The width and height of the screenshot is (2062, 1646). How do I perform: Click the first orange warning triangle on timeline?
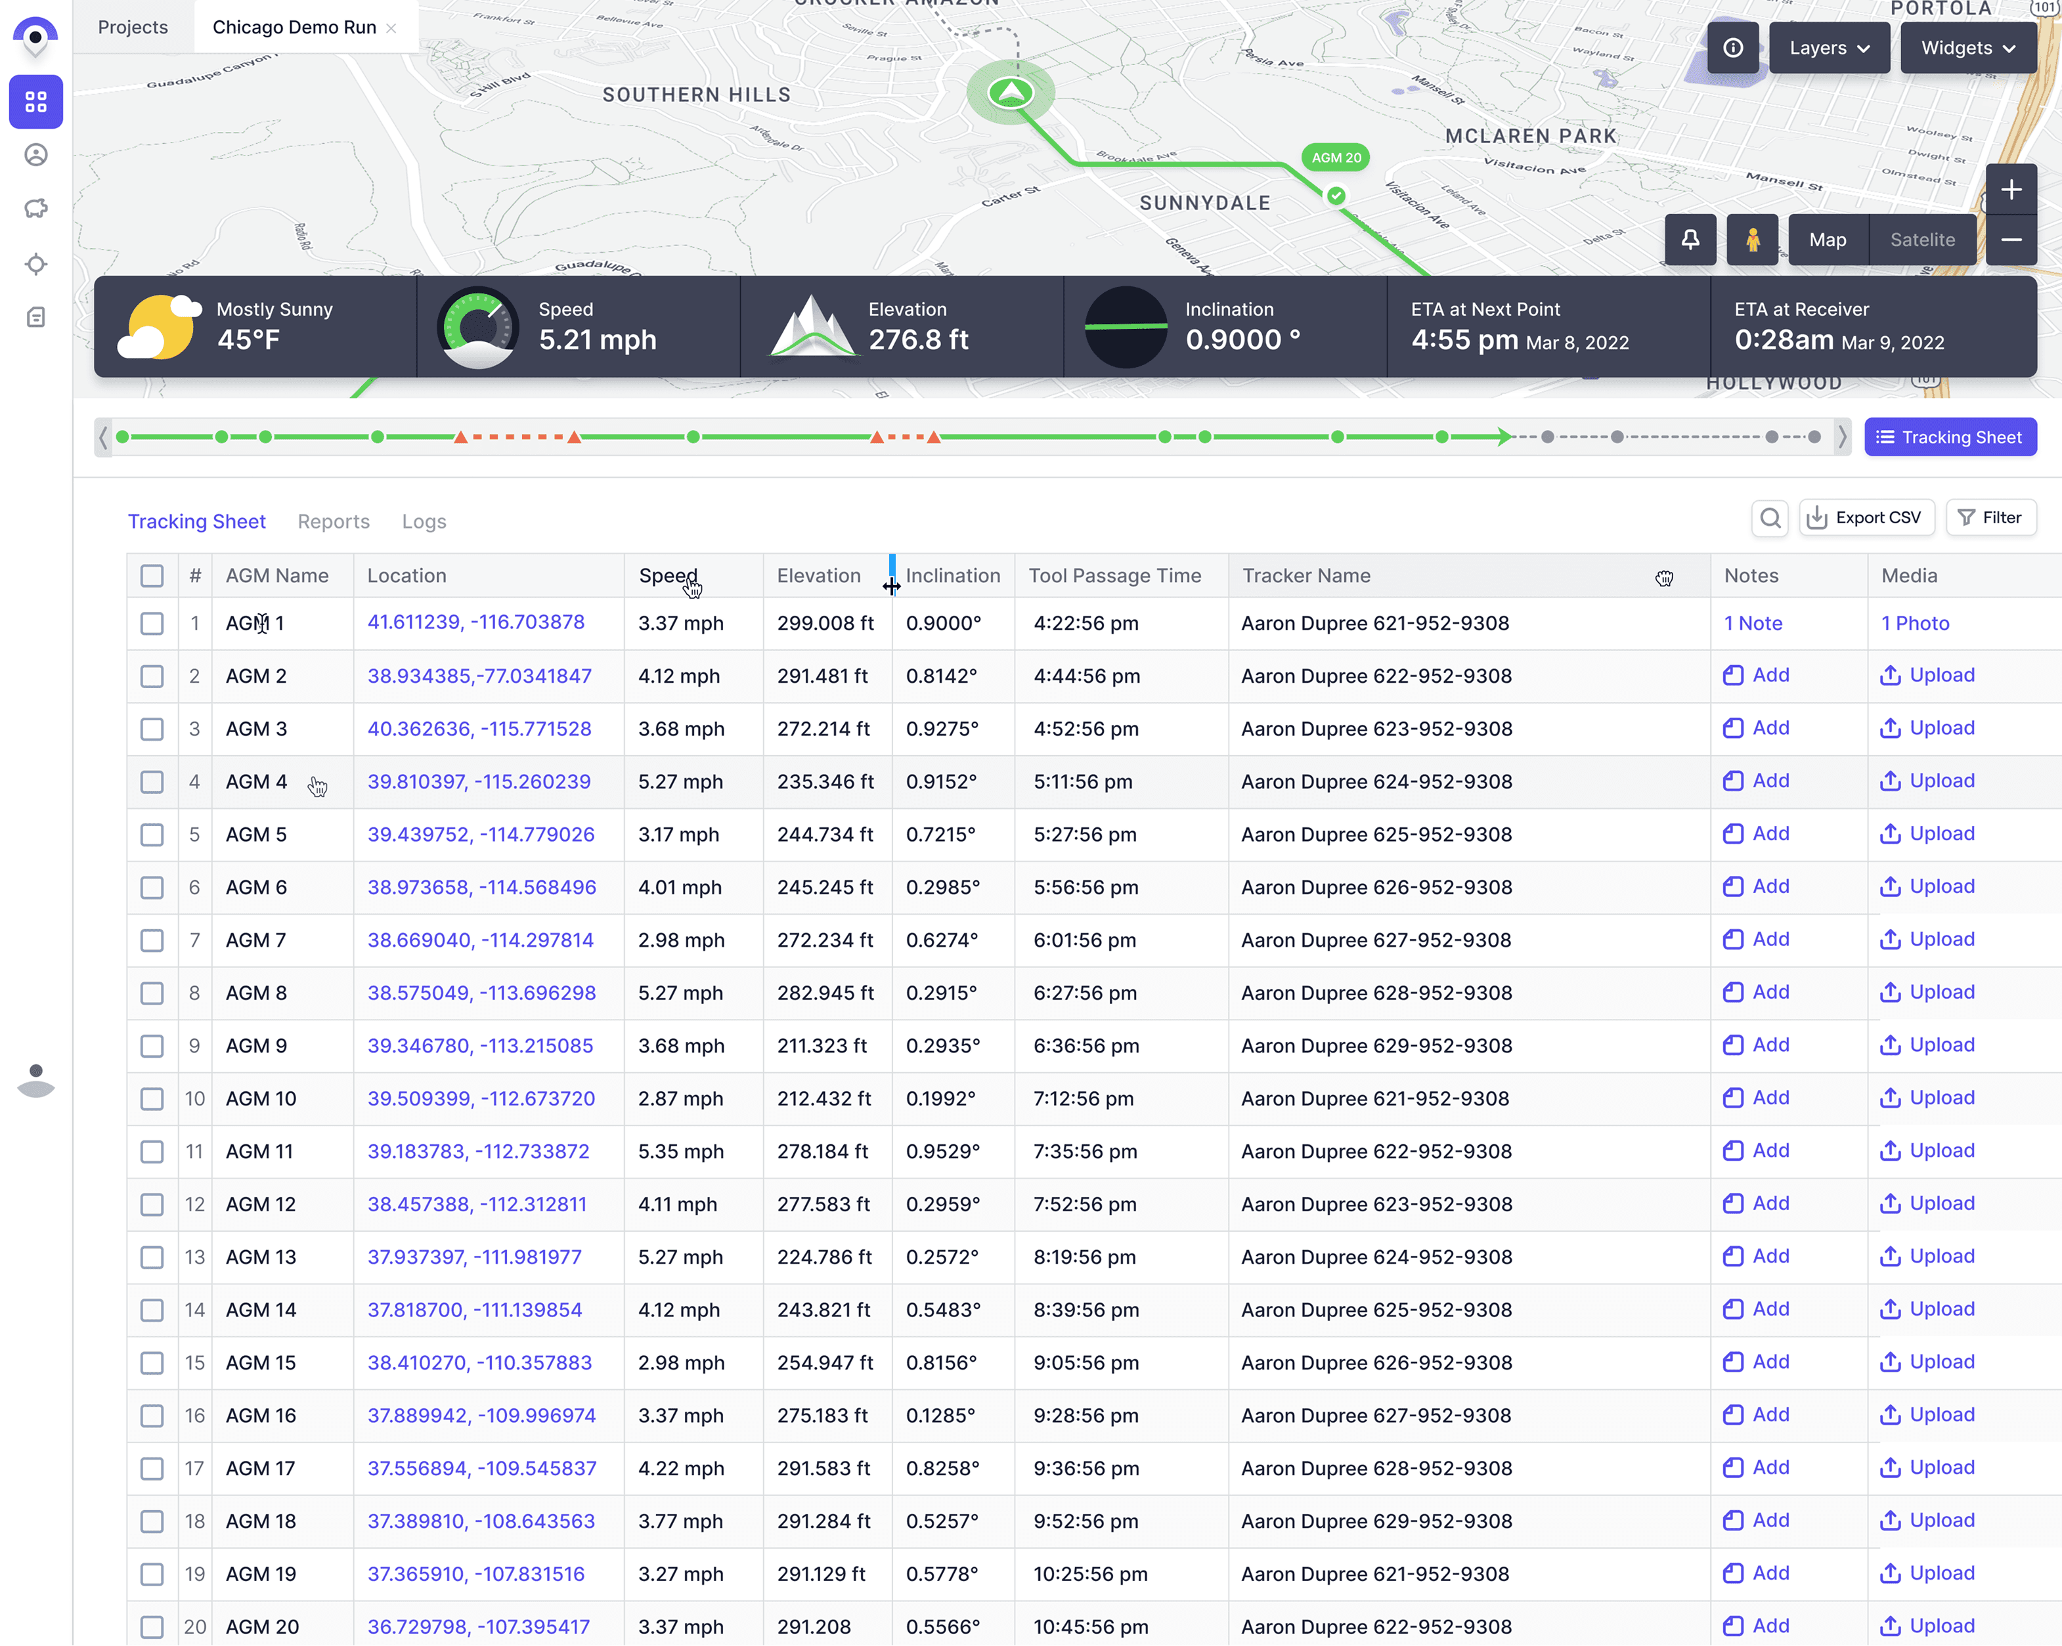click(x=461, y=437)
